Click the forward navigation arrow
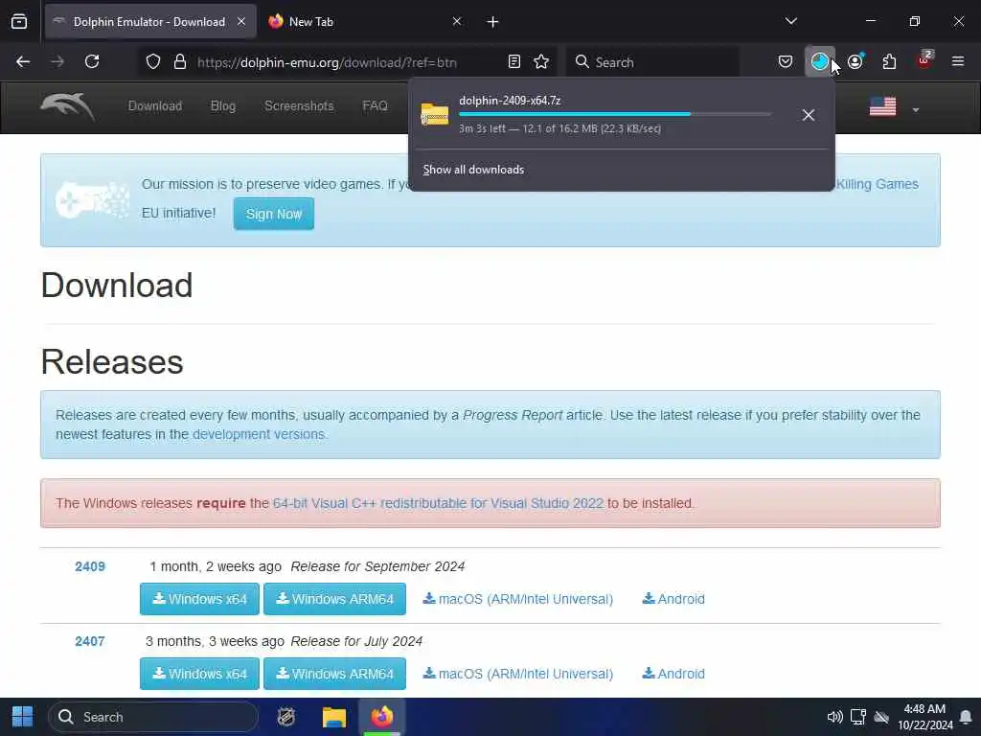981x736 pixels. [x=57, y=61]
